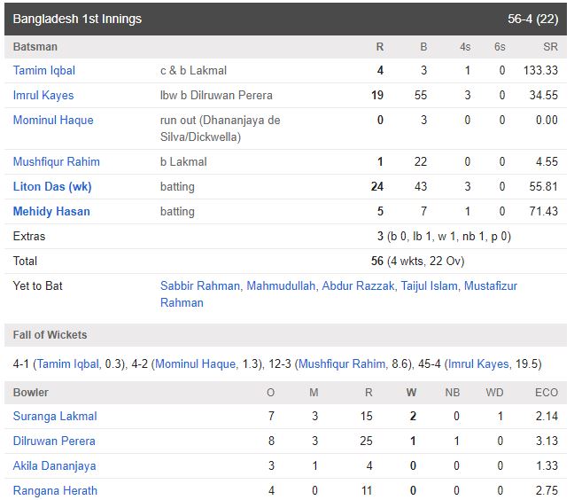
Task: Open Tamim Iqbal batsman profile link
Action: tap(44, 70)
